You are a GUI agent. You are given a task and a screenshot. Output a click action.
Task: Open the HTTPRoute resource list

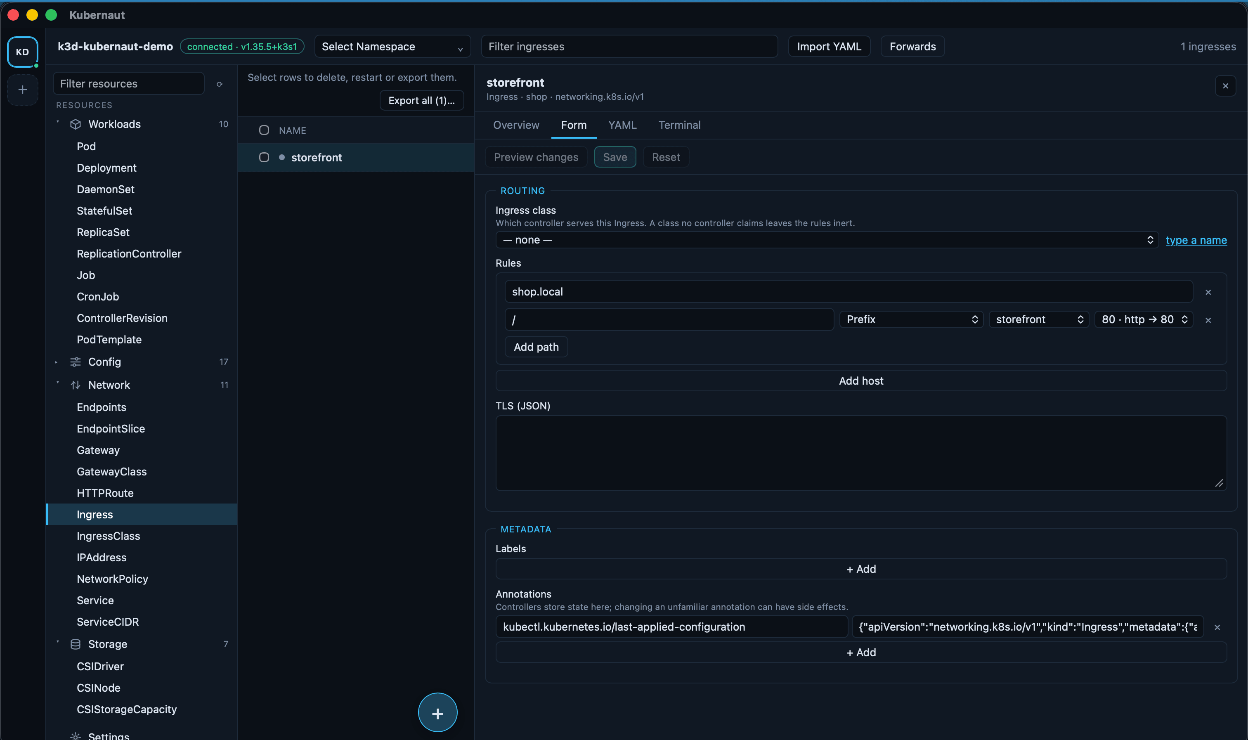142,493
